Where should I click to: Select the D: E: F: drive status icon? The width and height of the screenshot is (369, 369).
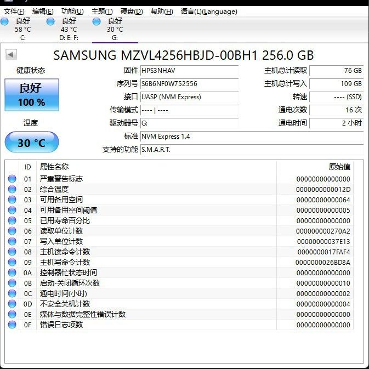50,21
